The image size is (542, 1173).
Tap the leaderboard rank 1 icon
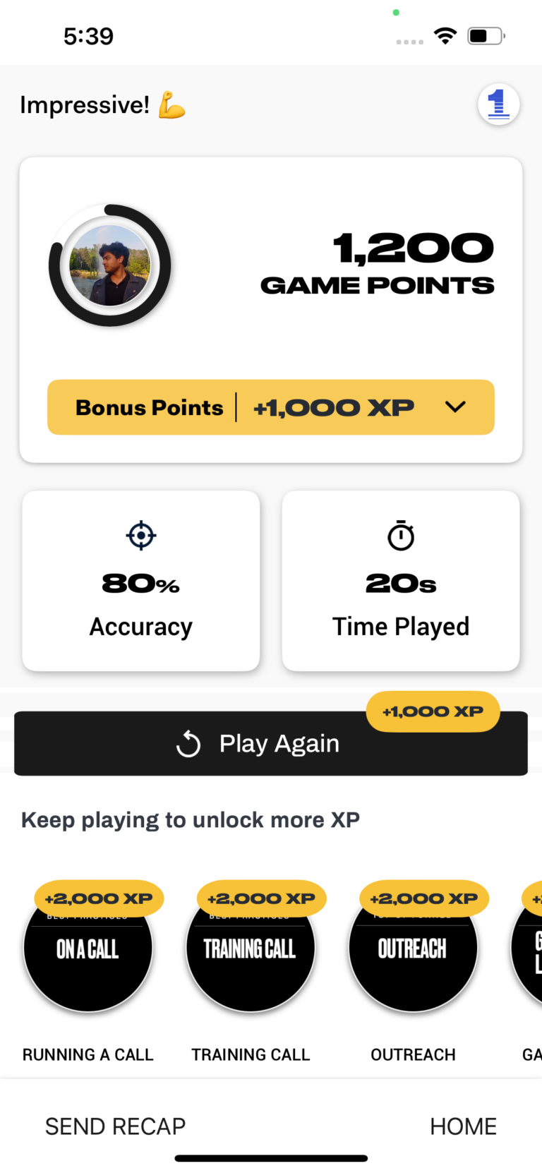498,104
